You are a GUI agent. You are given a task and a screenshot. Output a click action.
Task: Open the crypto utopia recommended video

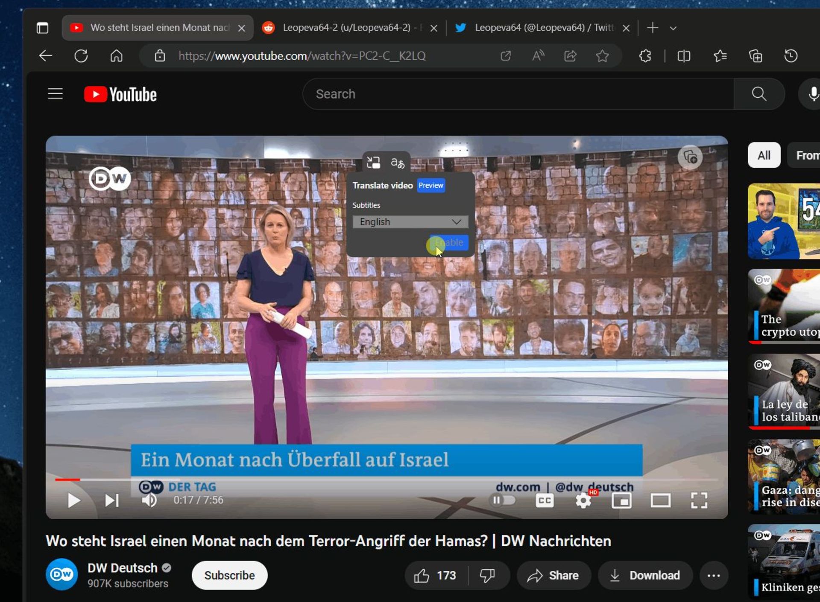(x=784, y=306)
